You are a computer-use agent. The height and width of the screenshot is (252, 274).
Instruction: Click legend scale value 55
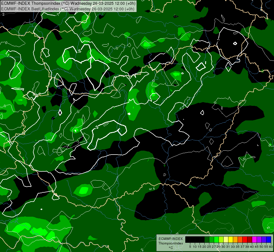pyautogui.click(x=266, y=247)
